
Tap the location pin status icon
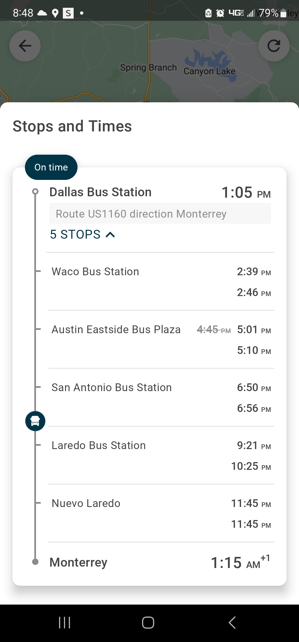point(55,13)
